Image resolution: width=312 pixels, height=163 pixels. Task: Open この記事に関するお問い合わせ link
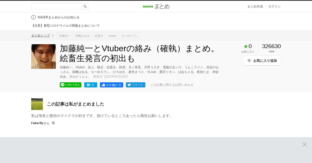pyautogui.click(x=172, y=85)
